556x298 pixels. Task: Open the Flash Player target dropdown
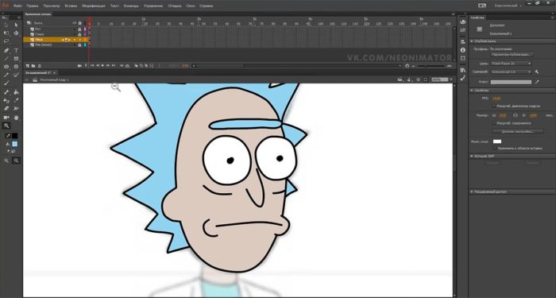pos(511,64)
